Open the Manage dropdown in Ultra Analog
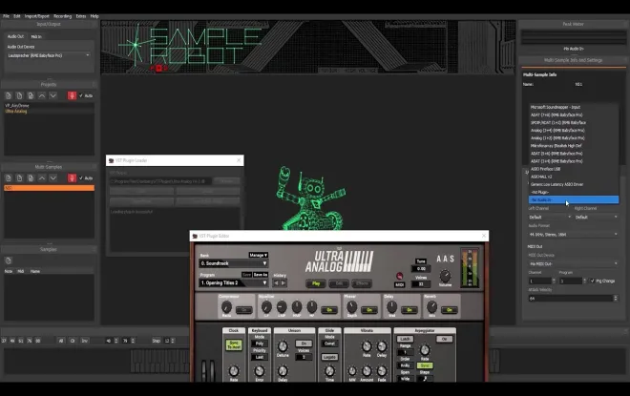Viewport: 630px width, 396px height. click(x=259, y=255)
